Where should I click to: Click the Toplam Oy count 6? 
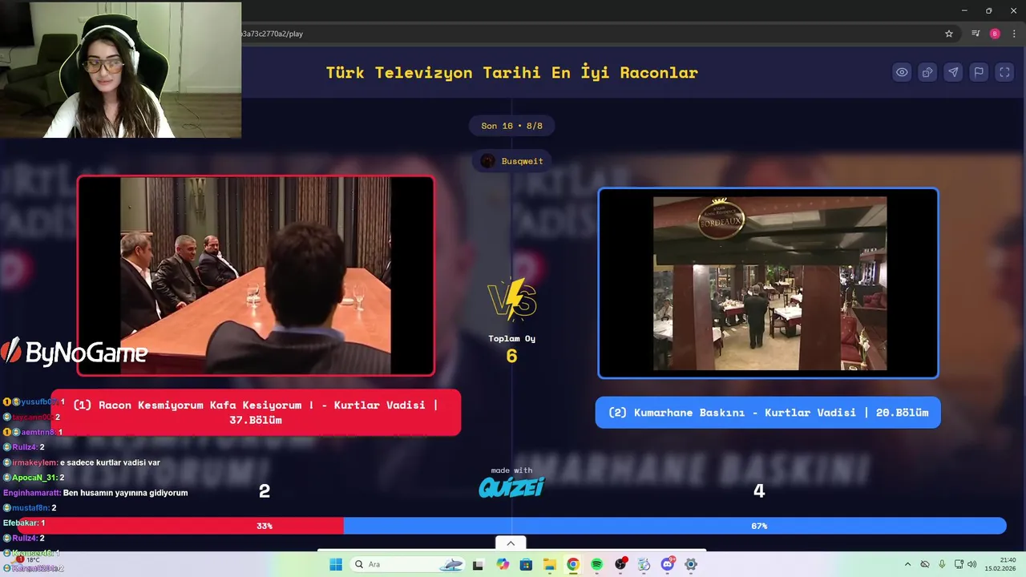(511, 356)
